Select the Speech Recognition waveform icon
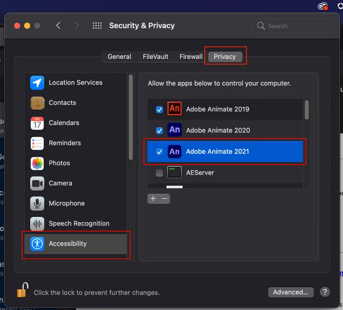This screenshot has height=310, width=343. (x=37, y=224)
